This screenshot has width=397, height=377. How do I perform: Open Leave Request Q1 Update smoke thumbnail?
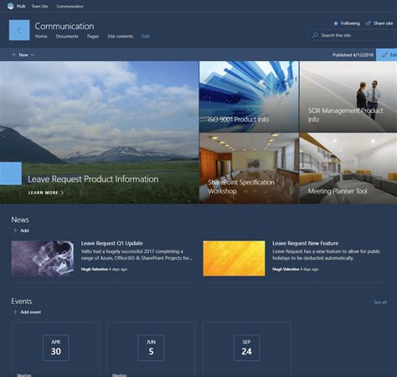(x=43, y=258)
